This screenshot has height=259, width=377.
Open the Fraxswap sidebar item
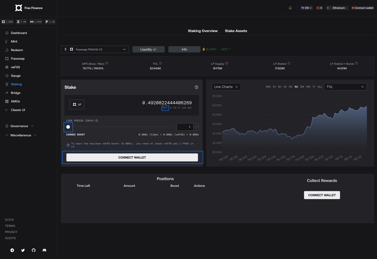18,59
